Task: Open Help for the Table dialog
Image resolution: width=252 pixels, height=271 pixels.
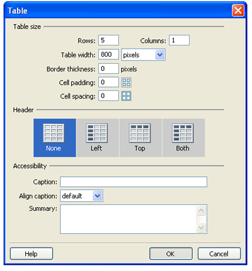Action: [31, 254]
